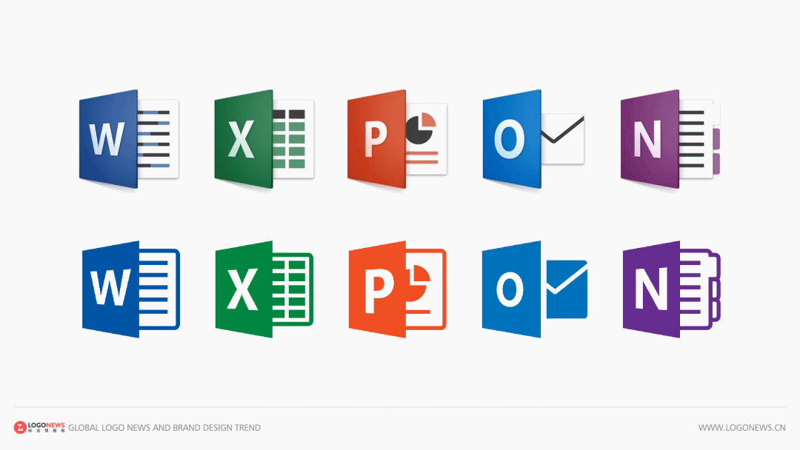Click the top-row gradient OneNote icon
This screenshot has height=450, width=800.
pyautogui.click(x=670, y=139)
